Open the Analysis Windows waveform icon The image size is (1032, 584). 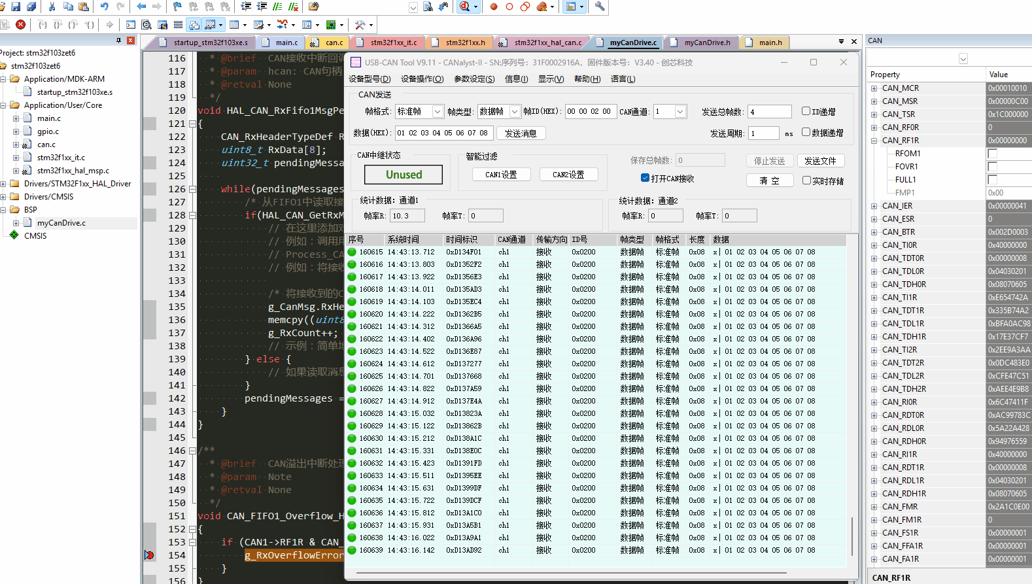click(x=283, y=24)
